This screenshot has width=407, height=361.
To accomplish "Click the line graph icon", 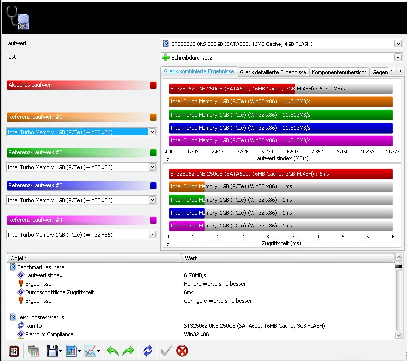I will 90,351.
